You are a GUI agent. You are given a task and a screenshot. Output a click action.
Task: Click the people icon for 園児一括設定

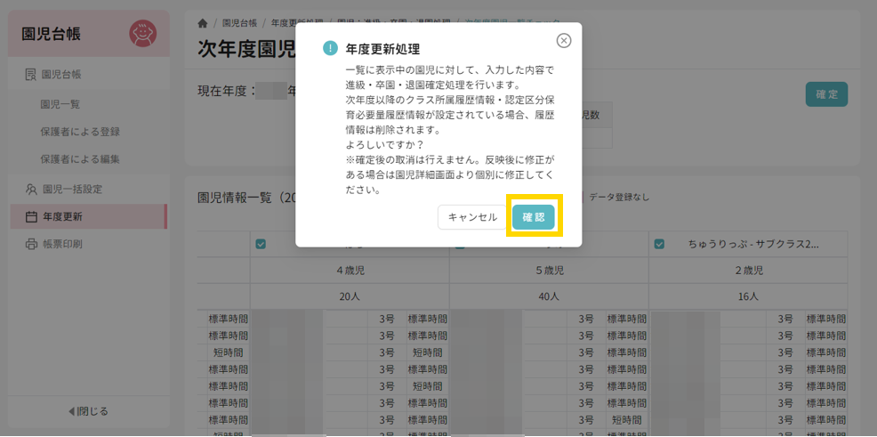coord(31,189)
